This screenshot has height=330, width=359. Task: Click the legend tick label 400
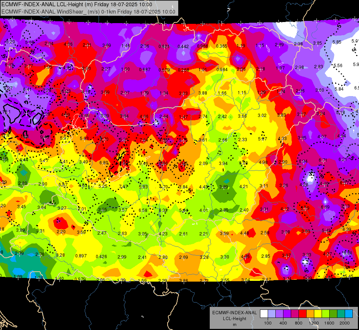pos(283,323)
